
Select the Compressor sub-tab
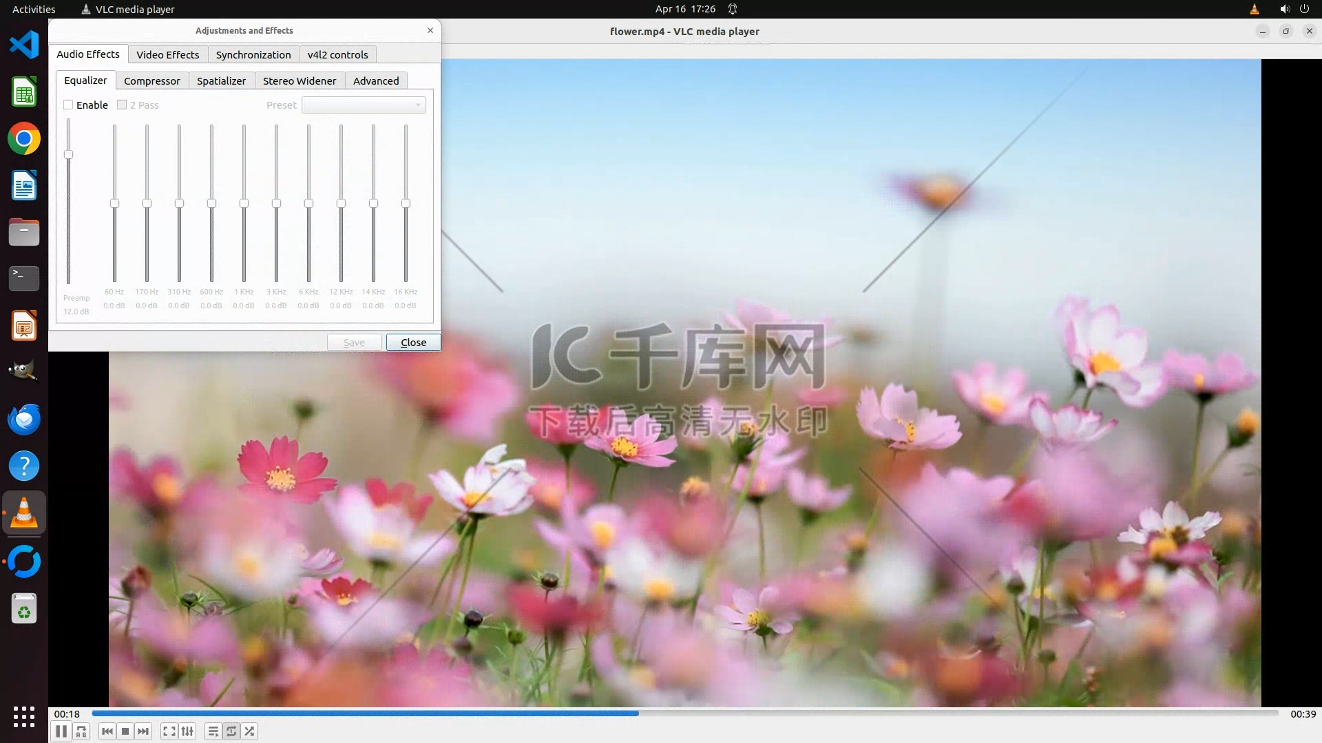pos(151,80)
